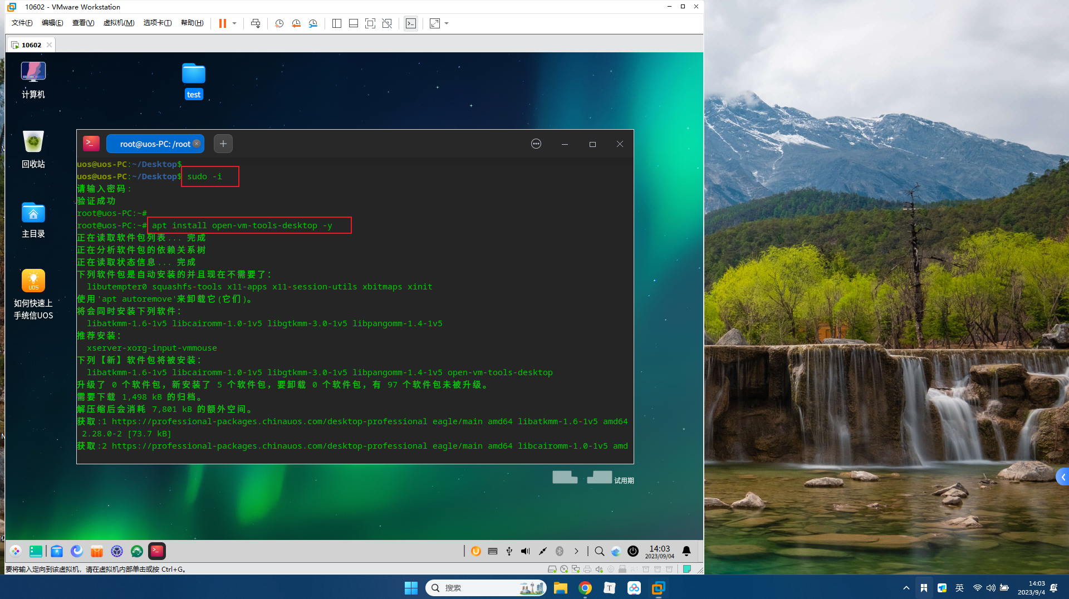Open the 帮助(H) menu
Screen dimensions: 1069x599
click(192, 23)
